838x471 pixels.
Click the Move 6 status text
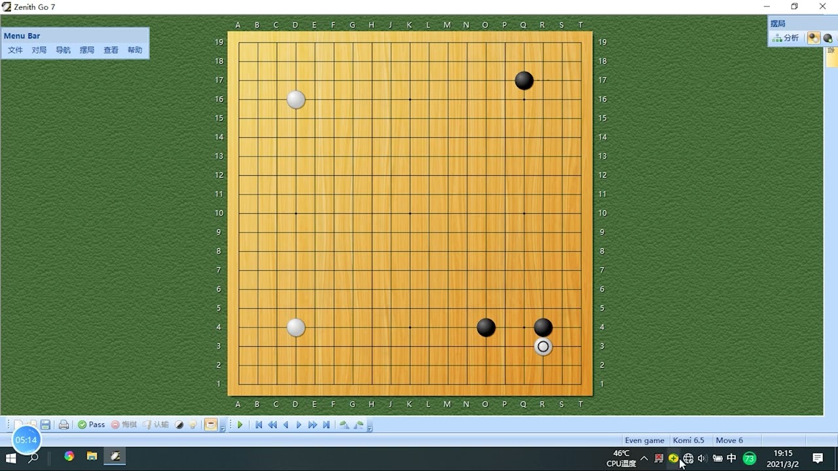tap(729, 440)
